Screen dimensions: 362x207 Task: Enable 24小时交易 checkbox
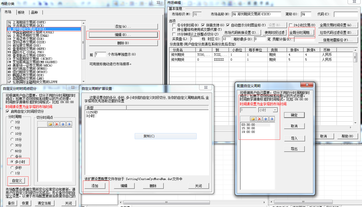tap(291, 25)
